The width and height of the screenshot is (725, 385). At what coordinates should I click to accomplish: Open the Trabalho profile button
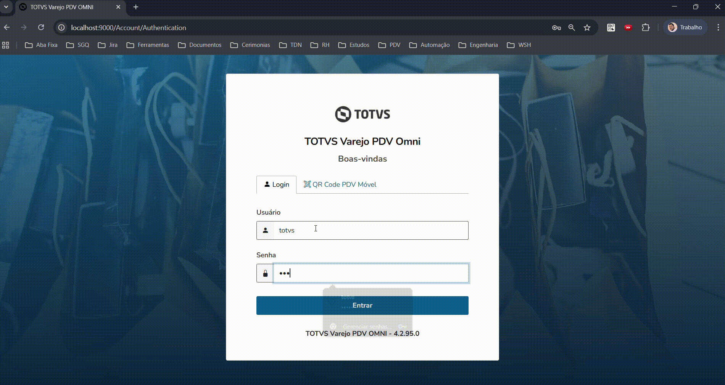tap(685, 27)
